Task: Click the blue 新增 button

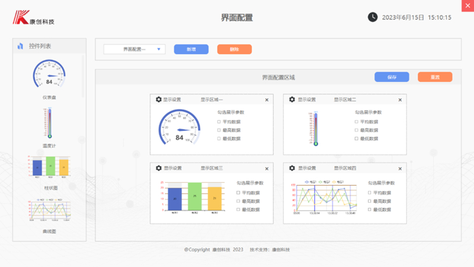Action: [x=191, y=49]
